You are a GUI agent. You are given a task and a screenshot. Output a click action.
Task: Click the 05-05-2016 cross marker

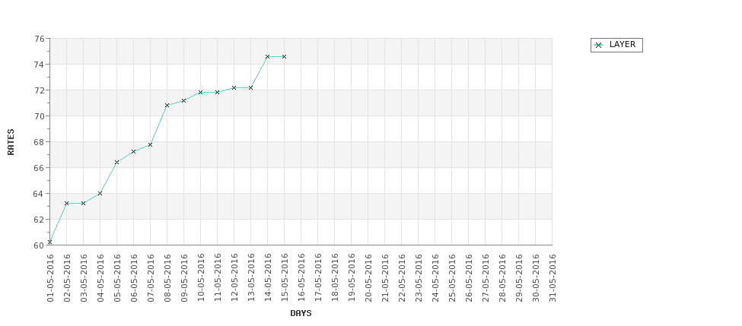117,162
